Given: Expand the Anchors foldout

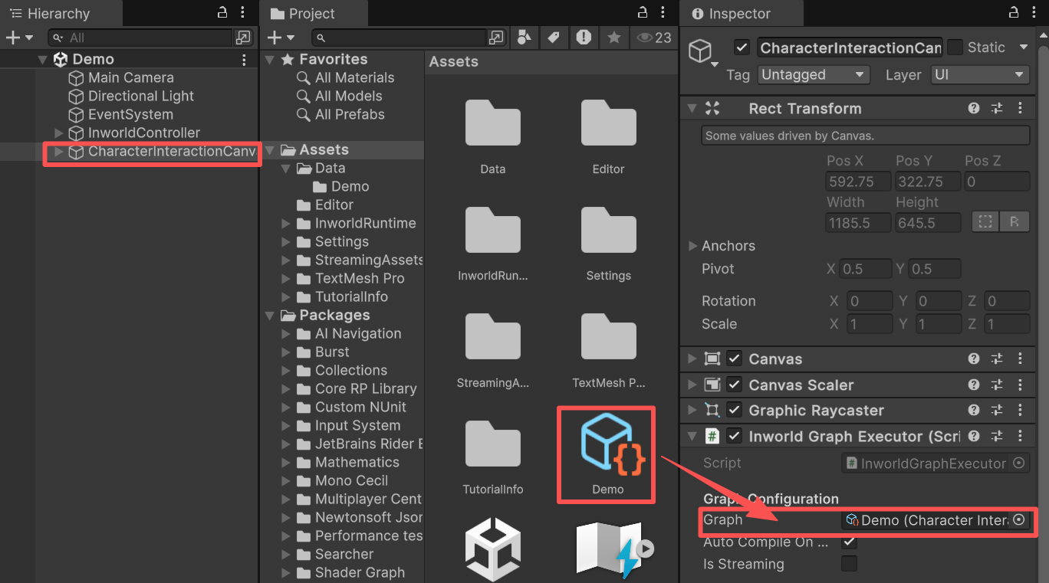Looking at the screenshot, I should click(693, 246).
